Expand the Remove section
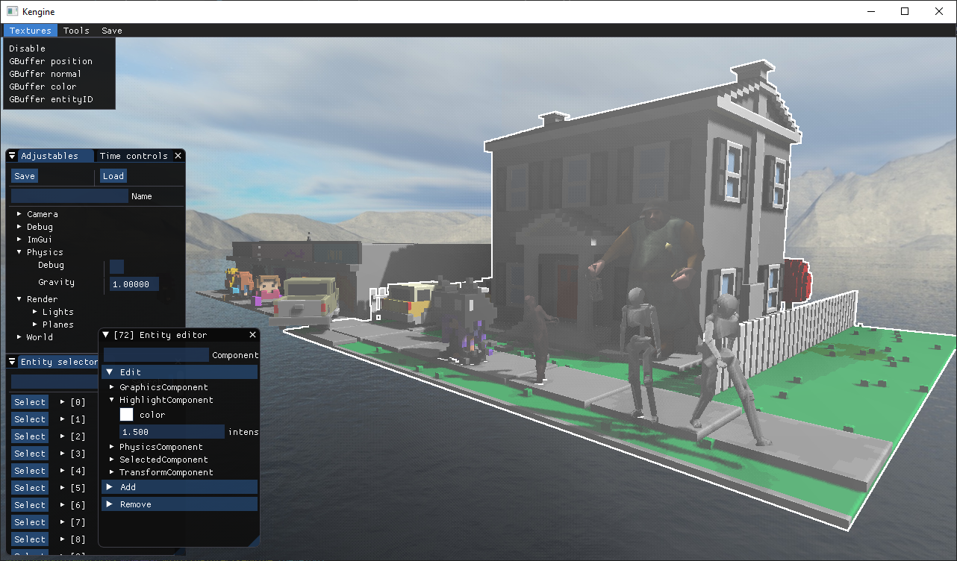Screen dimensions: 957x561 click(179, 504)
